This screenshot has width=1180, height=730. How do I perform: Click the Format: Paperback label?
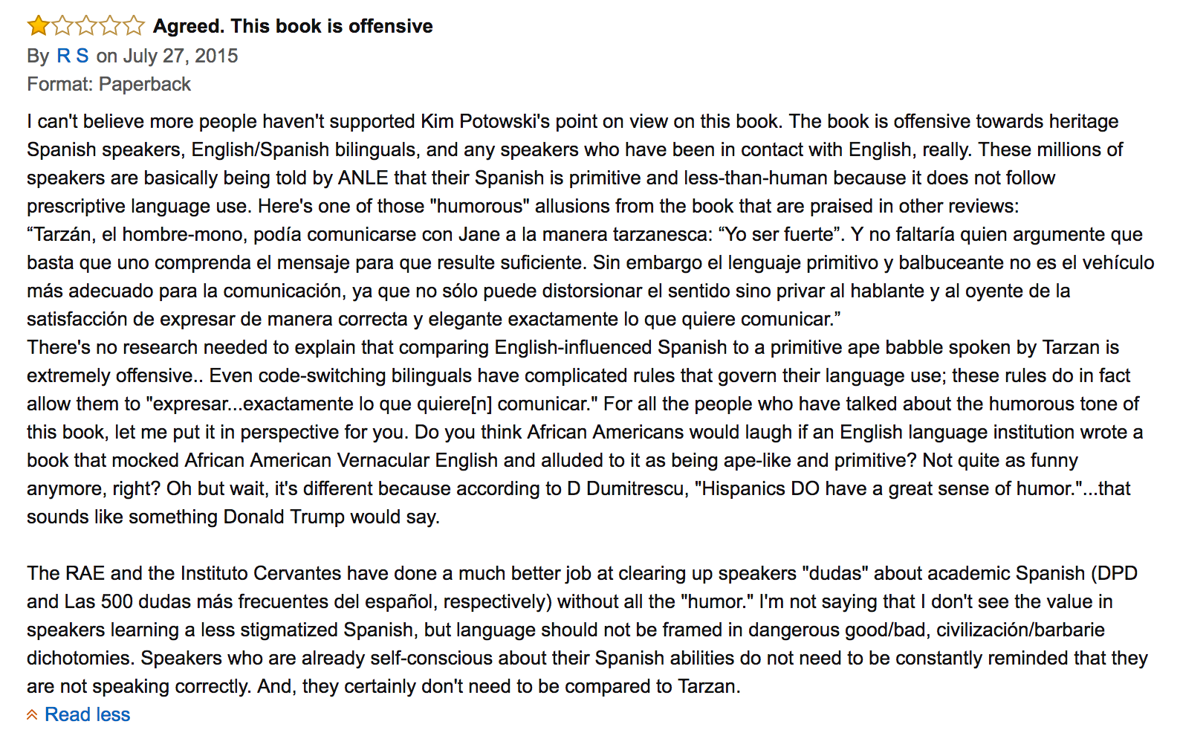tap(108, 84)
